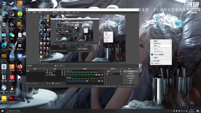Open OBS 文件(F) menu
Screen dimensions: 201x113
[x=29, y=12]
